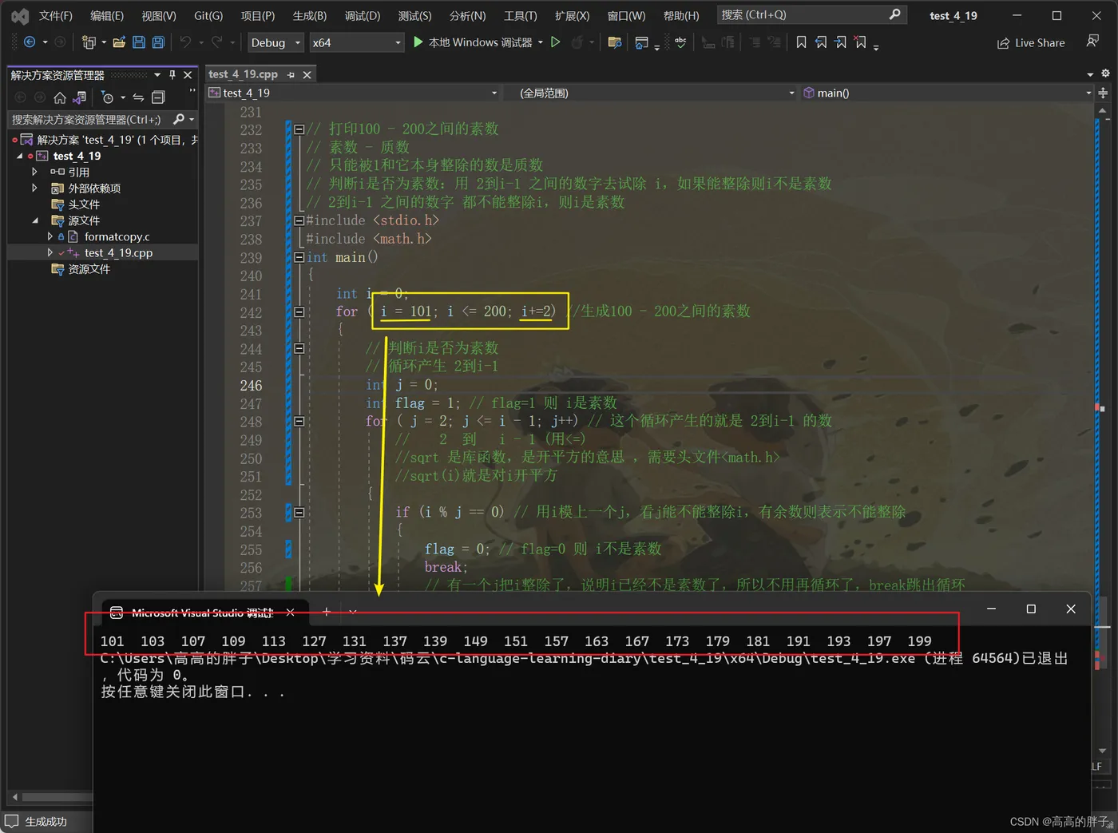The image size is (1118, 833).
Task: Clear all bookmarks icon
Action: pos(860,42)
